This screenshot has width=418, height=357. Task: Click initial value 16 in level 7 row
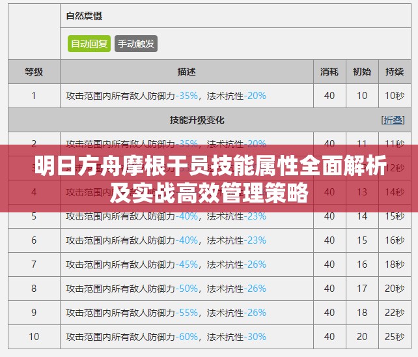click(x=362, y=264)
